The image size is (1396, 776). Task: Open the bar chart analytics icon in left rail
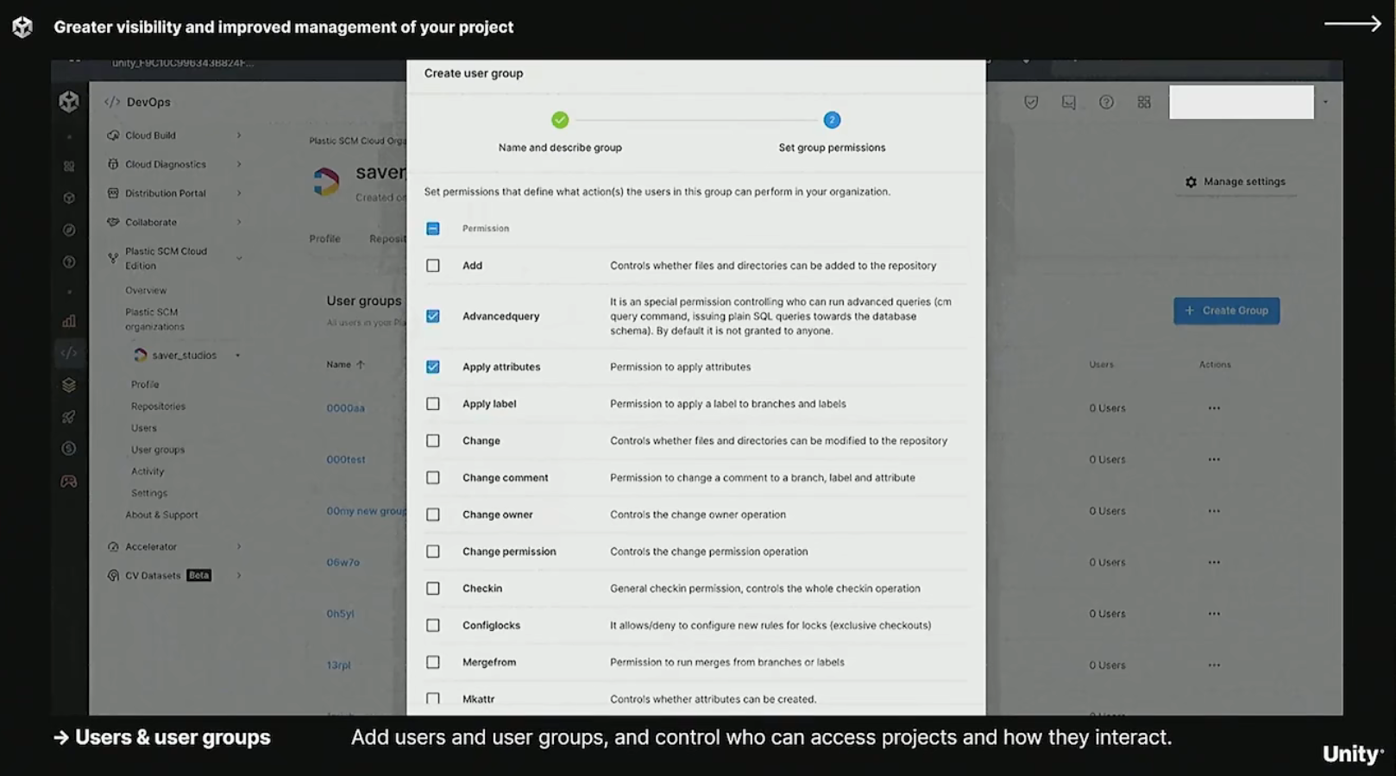pyautogui.click(x=69, y=321)
